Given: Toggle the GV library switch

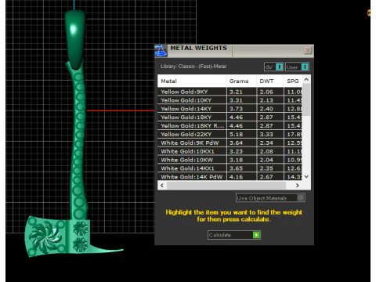Looking at the screenshot, I should [x=273, y=67].
